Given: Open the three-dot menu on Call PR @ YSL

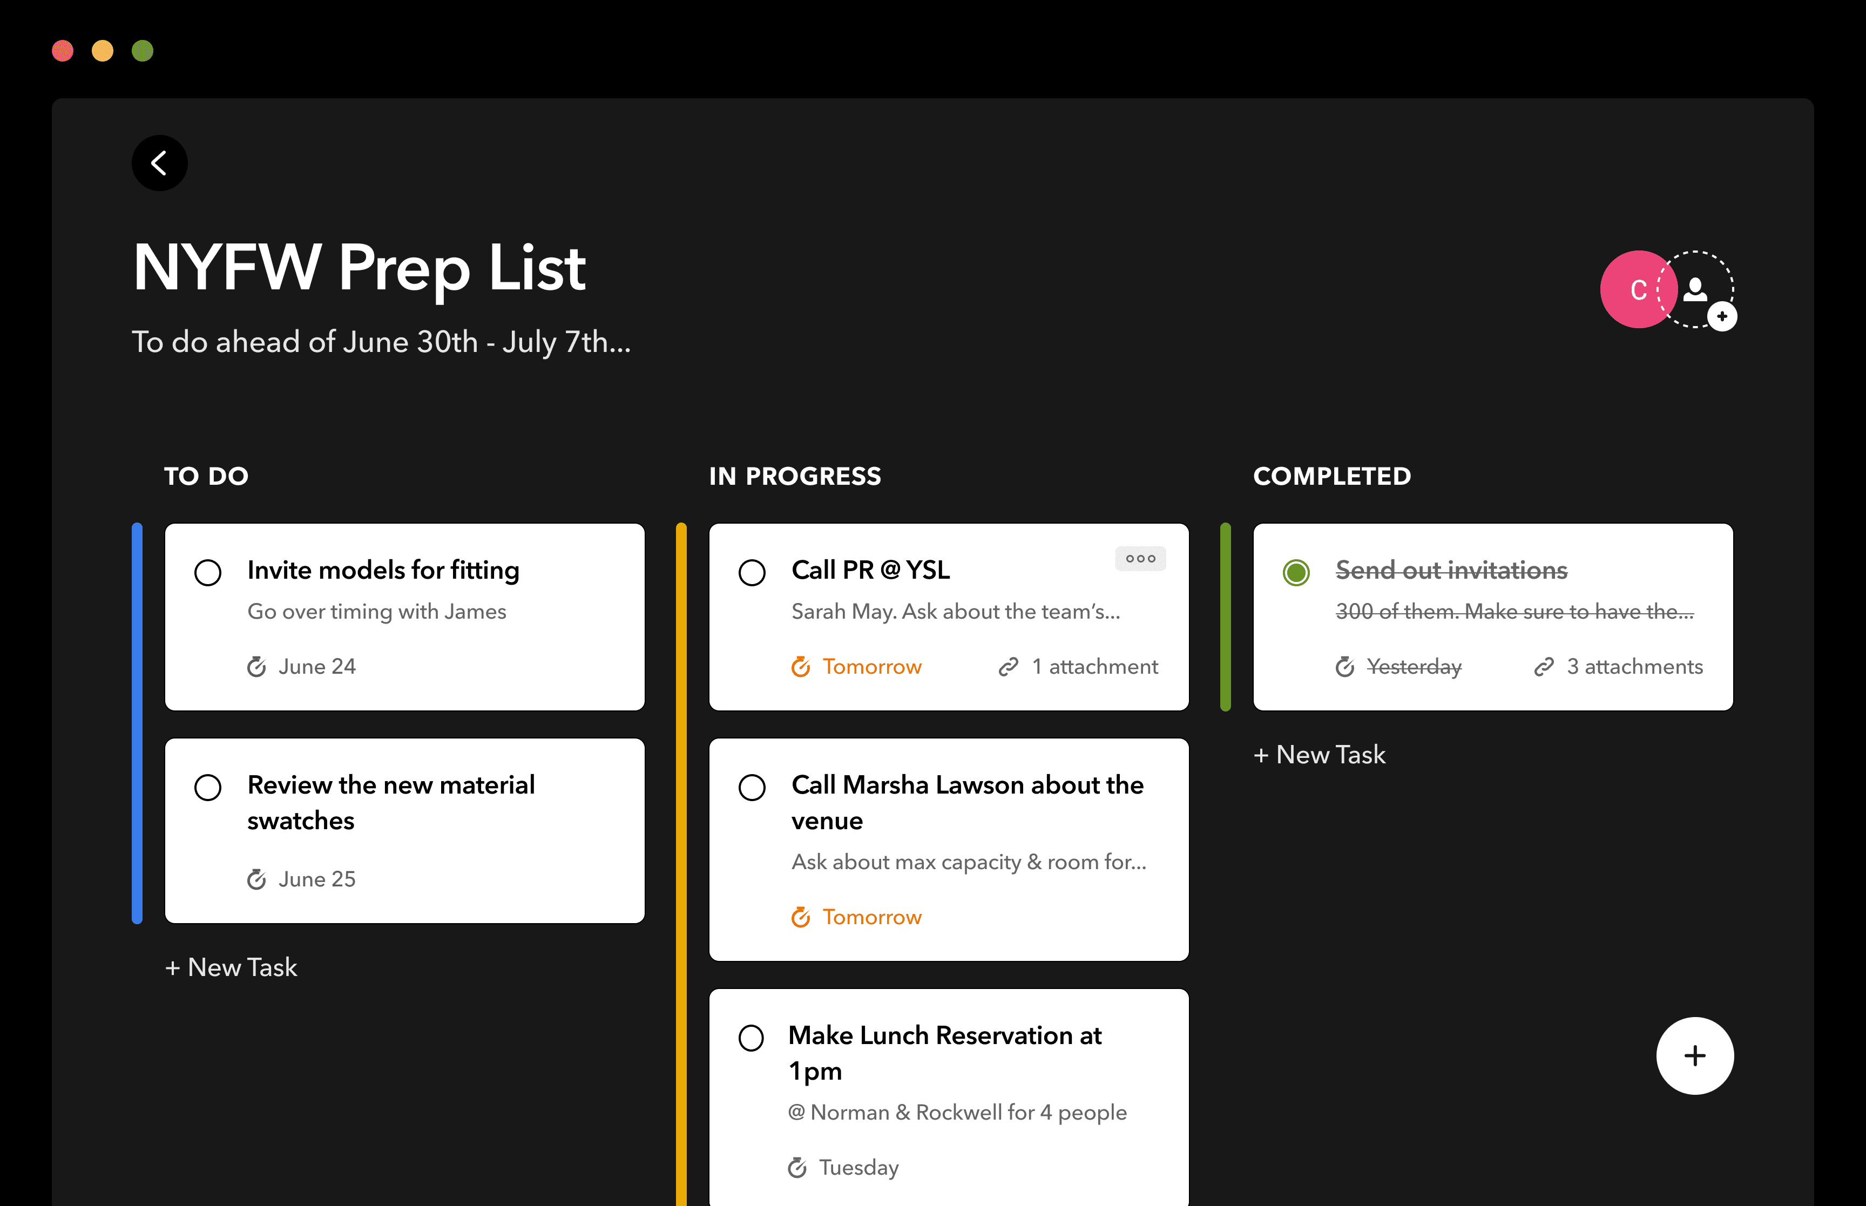Looking at the screenshot, I should [x=1140, y=558].
